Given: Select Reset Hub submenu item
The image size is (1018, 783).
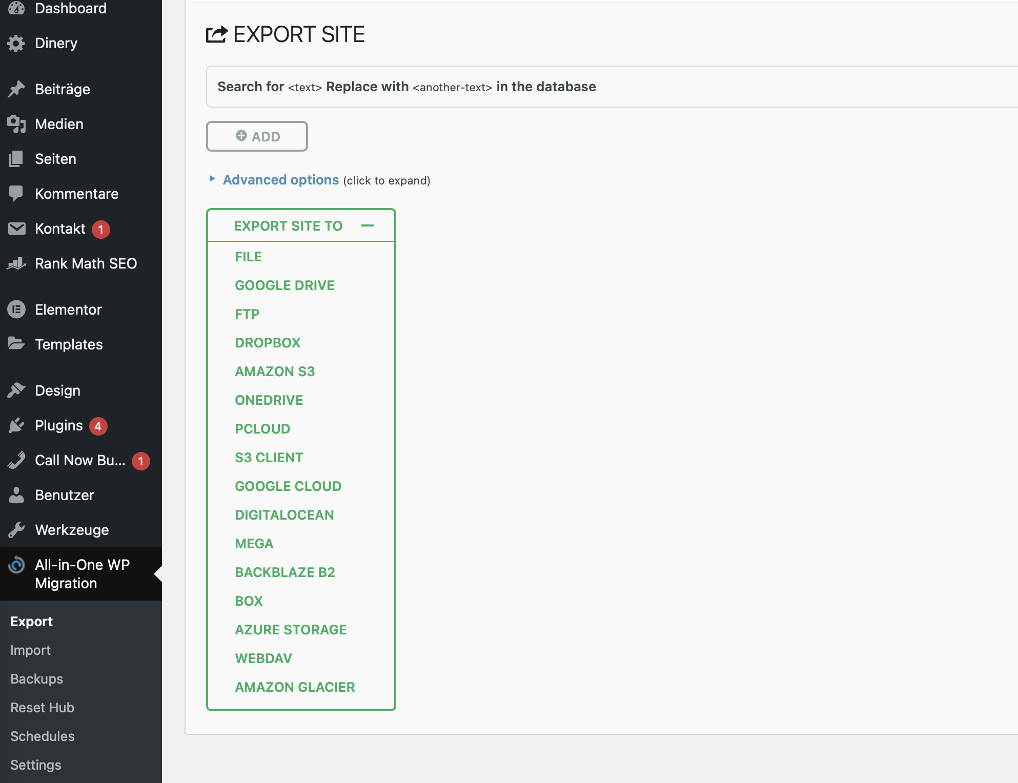Looking at the screenshot, I should pyautogui.click(x=43, y=708).
